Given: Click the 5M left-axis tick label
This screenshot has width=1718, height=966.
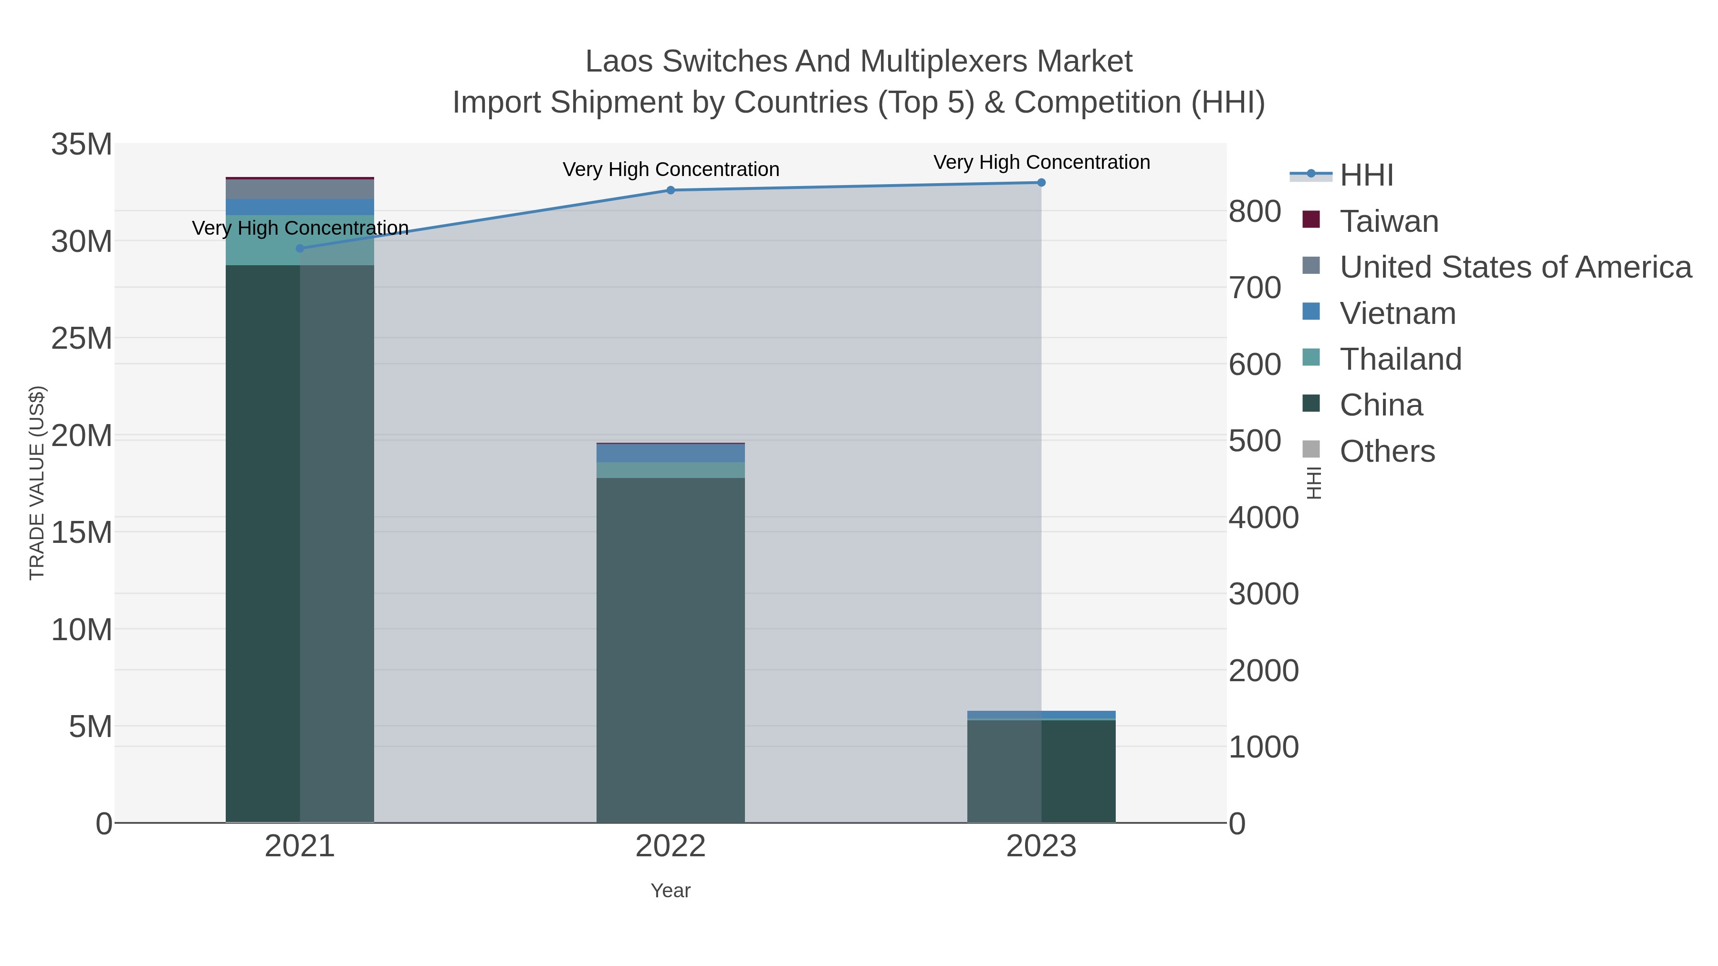Looking at the screenshot, I should coord(91,727).
